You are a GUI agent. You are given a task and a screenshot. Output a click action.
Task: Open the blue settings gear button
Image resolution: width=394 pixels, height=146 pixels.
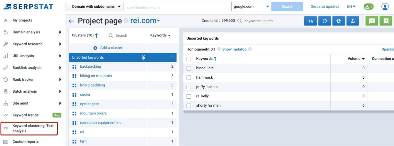(339, 21)
